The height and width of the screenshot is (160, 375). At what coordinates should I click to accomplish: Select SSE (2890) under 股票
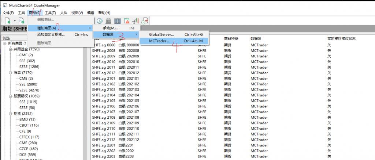tap(28, 84)
